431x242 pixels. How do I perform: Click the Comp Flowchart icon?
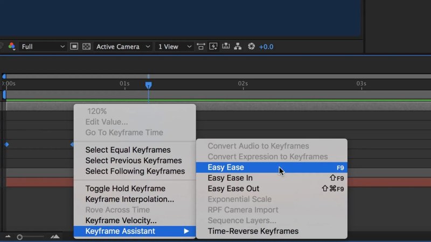[238, 46]
